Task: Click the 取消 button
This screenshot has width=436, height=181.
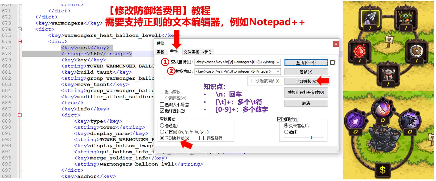Action: tap(306, 103)
